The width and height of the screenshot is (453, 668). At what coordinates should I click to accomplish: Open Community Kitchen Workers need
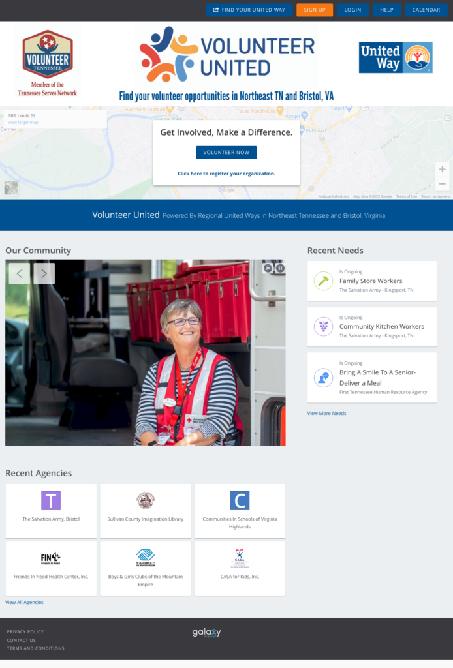click(382, 326)
